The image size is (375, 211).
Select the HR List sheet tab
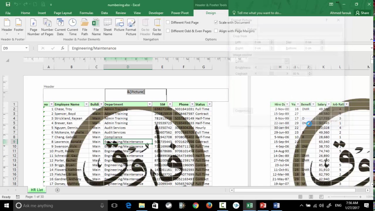[x=37, y=190]
